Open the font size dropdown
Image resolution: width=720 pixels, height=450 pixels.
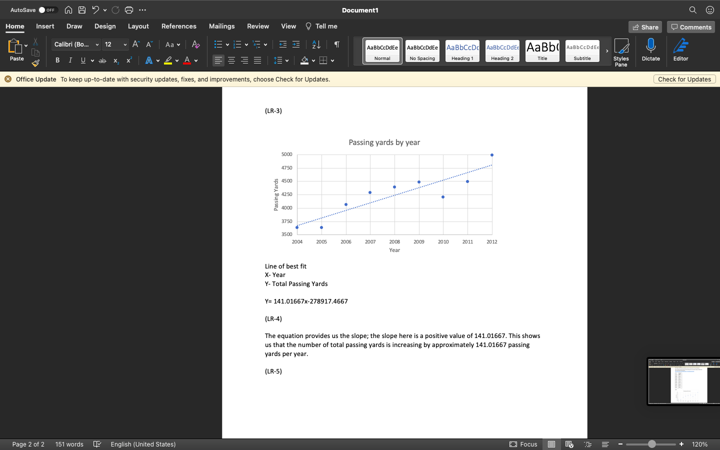coord(126,44)
